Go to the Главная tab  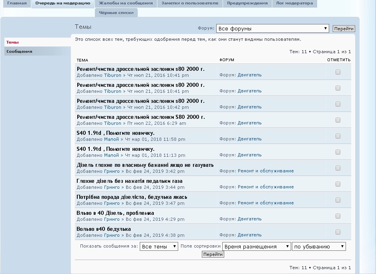click(17, 3)
